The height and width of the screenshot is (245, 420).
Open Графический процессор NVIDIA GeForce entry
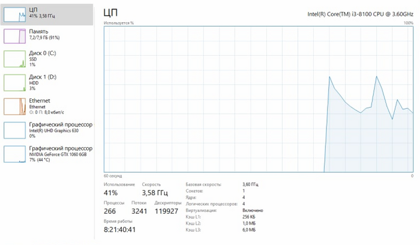pos(47,154)
